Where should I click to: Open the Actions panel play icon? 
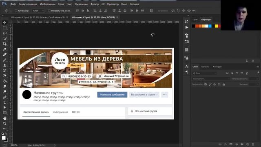187,27
